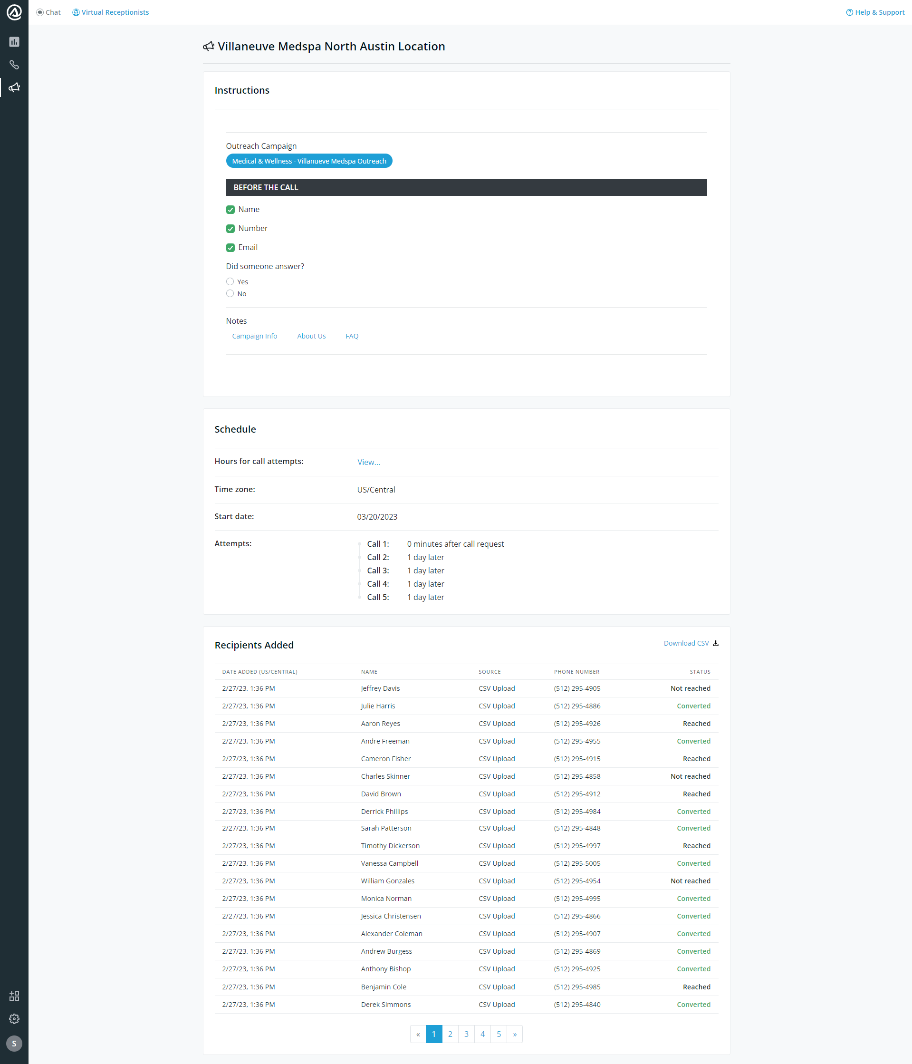Click the Derek Simmons recipient name
Screen dimensions: 912x1064
point(385,1004)
